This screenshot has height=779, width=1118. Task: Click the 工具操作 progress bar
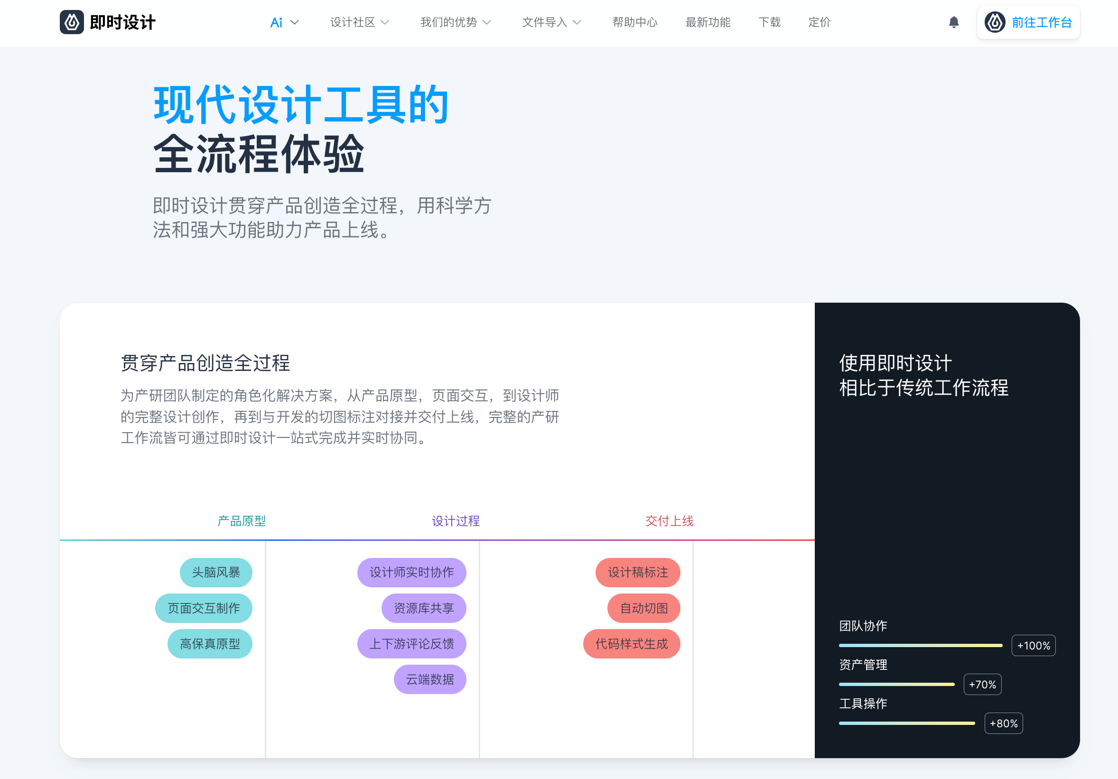pyautogui.click(x=907, y=723)
